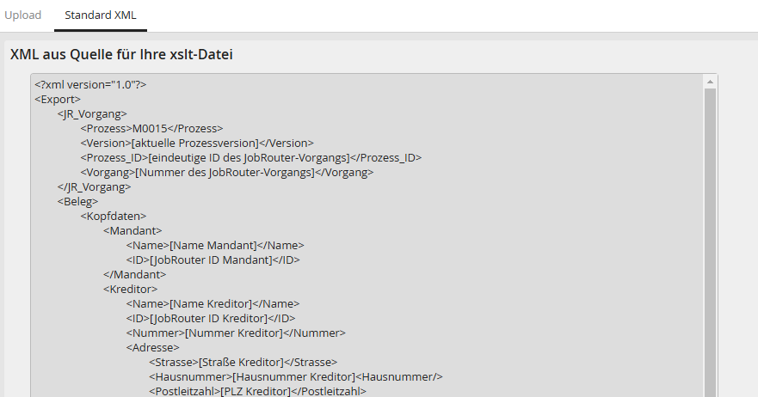This screenshot has height=397, width=758.
Task: Click the Name Mandant line
Action: click(215, 246)
